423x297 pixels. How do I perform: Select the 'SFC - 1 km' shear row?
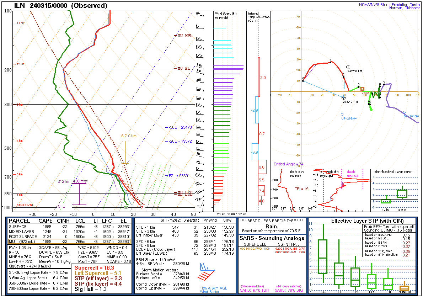click(x=185, y=227)
